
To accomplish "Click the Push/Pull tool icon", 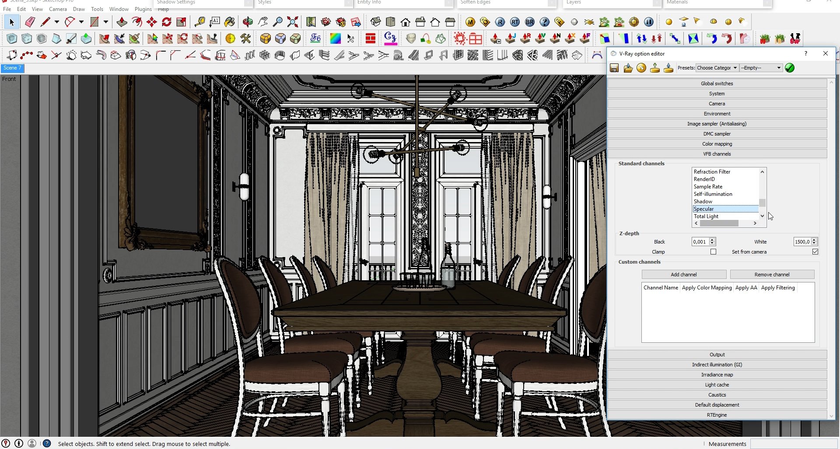I will 122,22.
